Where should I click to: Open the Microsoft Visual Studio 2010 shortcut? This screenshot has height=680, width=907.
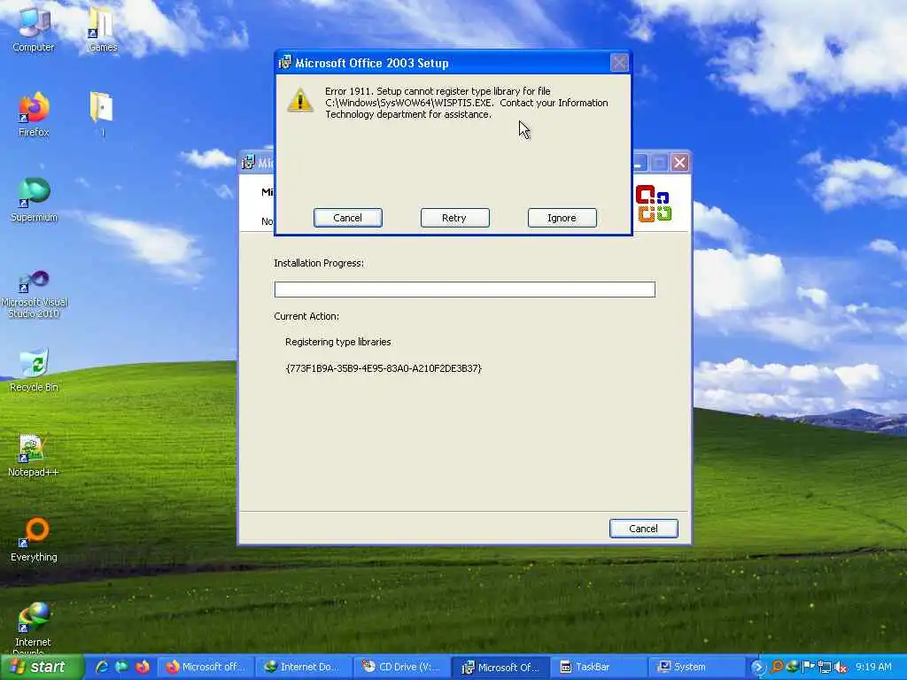[34, 294]
